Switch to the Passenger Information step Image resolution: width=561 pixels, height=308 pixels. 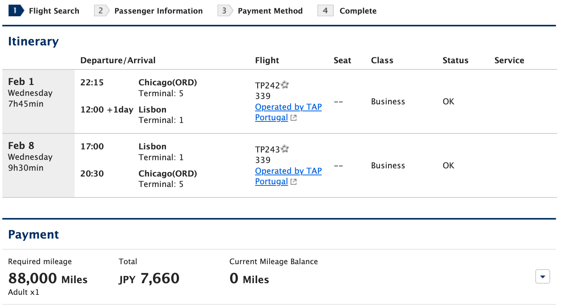[x=158, y=10]
